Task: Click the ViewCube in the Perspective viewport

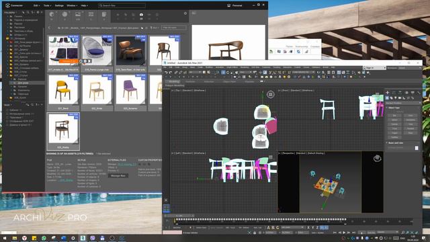Action: click(x=378, y=159)
